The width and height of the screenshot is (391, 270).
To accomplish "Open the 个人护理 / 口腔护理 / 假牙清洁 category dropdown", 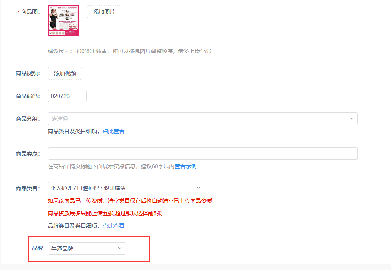I will click(x=121, y=188).
